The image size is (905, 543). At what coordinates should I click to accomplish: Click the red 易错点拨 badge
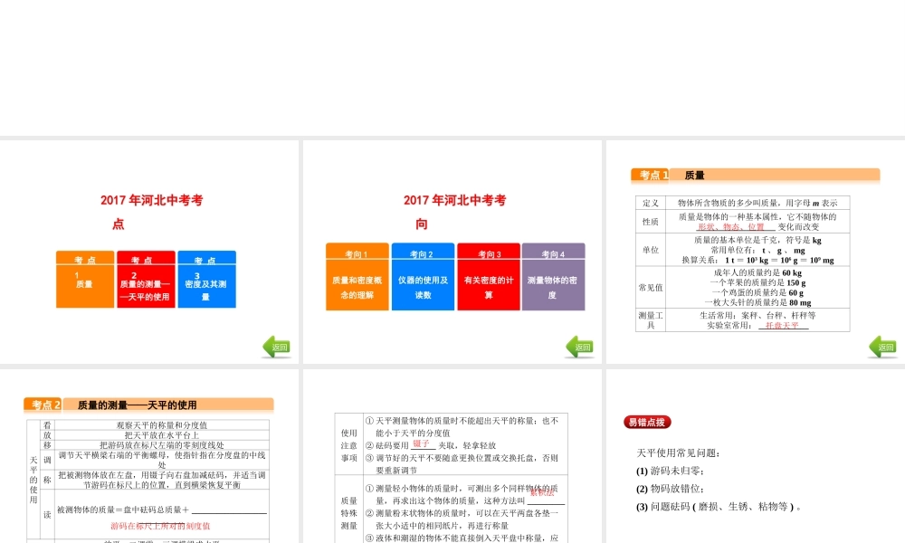tap(647, 423)
